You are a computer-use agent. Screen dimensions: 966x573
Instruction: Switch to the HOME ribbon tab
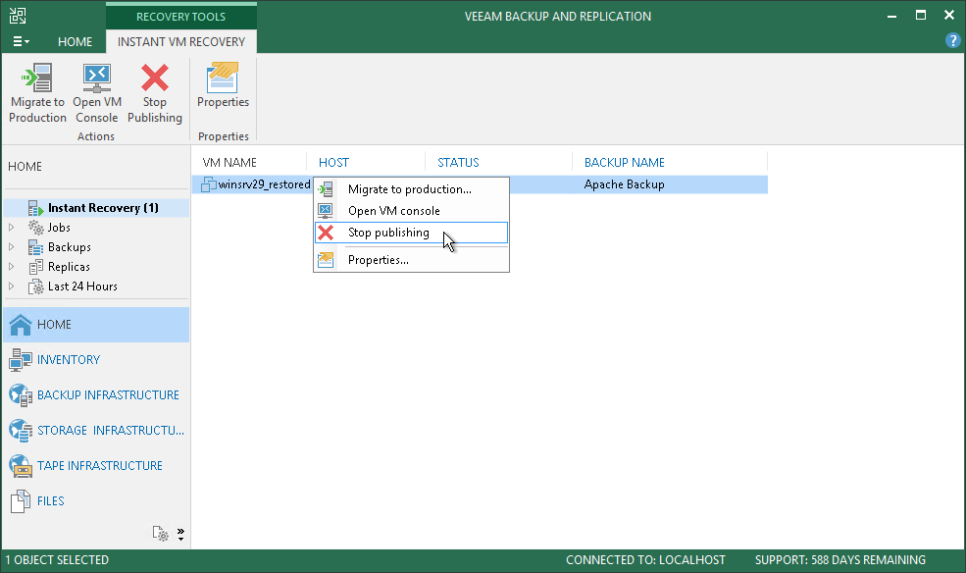[x=75, y=41]
